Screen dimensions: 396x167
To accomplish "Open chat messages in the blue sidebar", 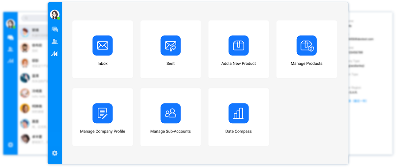I will [x=55, y=29].
